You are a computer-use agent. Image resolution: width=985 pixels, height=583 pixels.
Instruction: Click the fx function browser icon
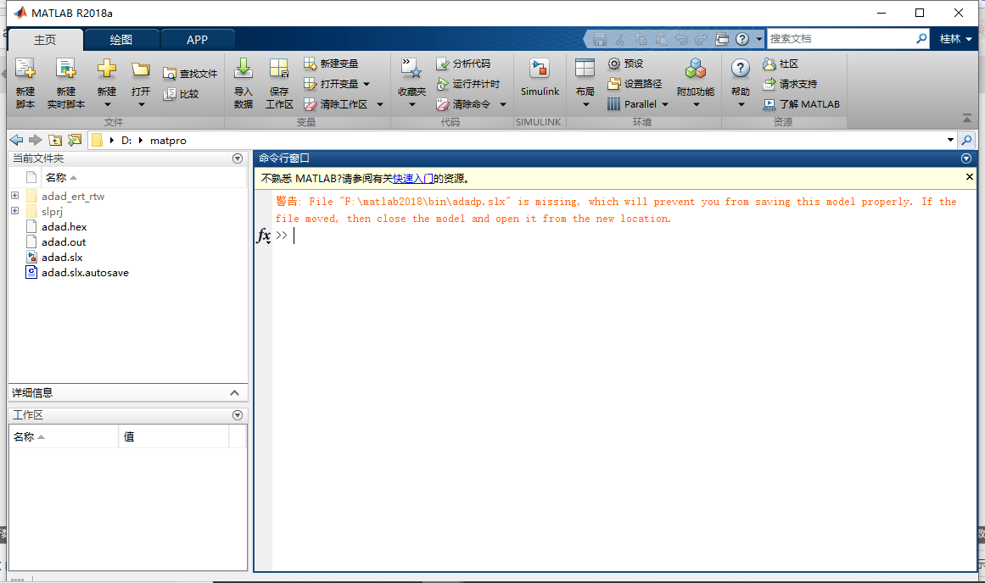click(x=263, y=236)
